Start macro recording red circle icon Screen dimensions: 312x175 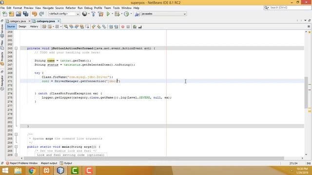click(x=123, y=27)
